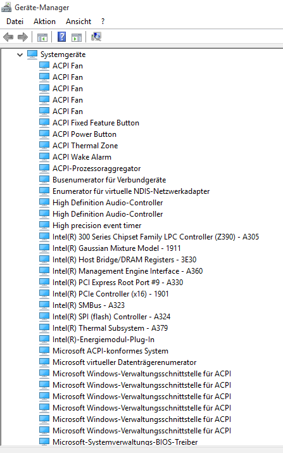Select Intel(R) Management Engine Interface - A360
283x453 pixels.
click(128, 271)
